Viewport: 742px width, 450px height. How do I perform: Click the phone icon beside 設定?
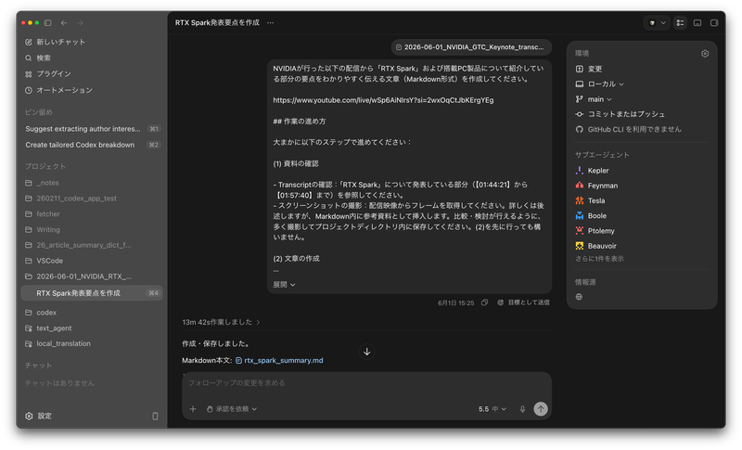tap(155, 417)
